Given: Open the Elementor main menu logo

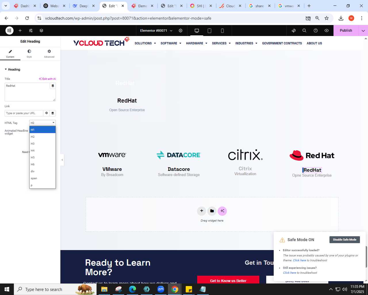Looking at the screenshot, I should tap(9, 30).
